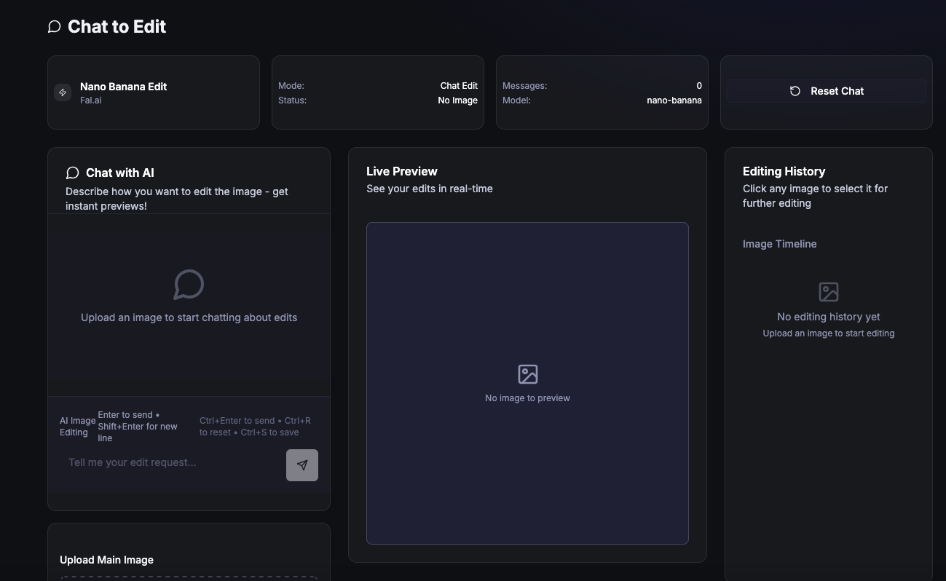Click the Chat Edit mode value

[459, 85]
